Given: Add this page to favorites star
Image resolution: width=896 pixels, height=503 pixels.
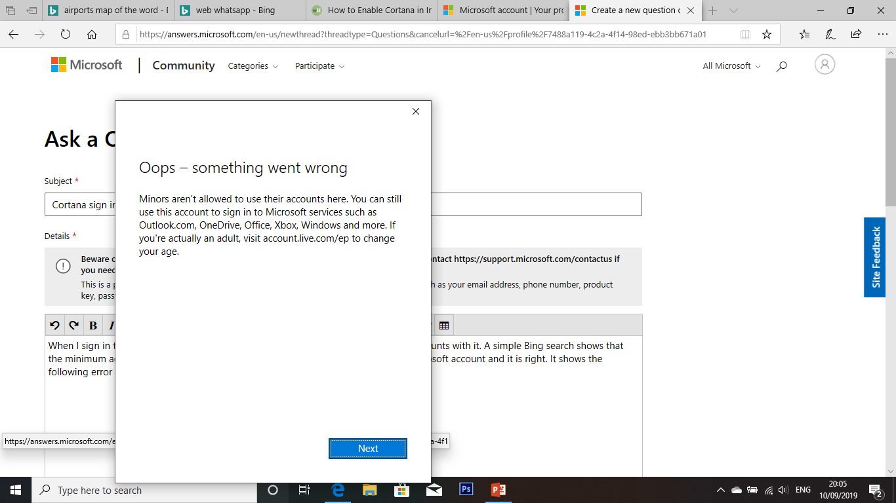Looking at the screenshot, I should click(x=767, y=35).
